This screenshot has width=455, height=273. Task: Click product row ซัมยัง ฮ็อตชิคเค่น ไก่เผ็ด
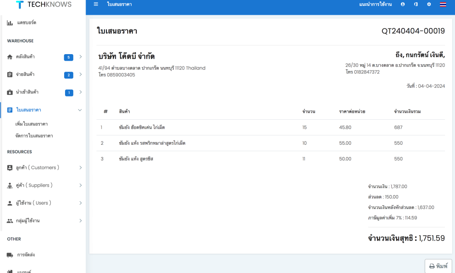(x=270, y=127)
